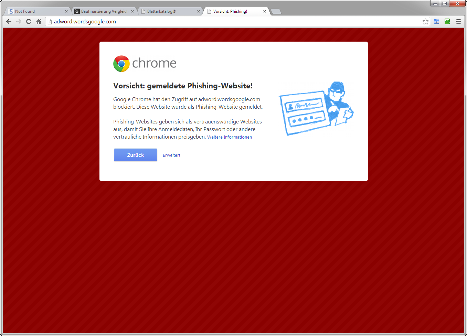Close the Baufinanzierung Vergleich tab

click(x=132, y=11)
